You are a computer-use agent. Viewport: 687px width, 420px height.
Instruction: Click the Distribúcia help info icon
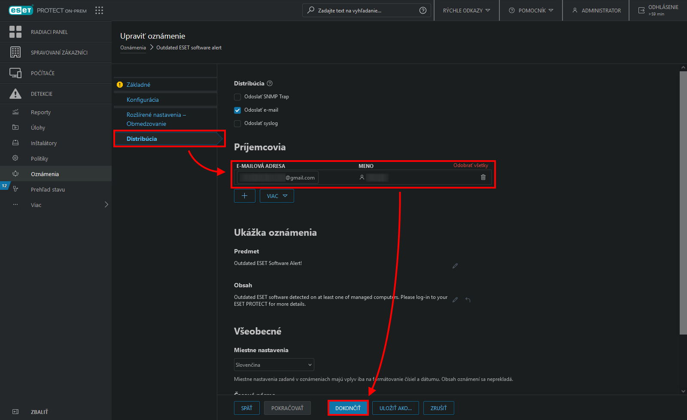[x=270, y=83]
